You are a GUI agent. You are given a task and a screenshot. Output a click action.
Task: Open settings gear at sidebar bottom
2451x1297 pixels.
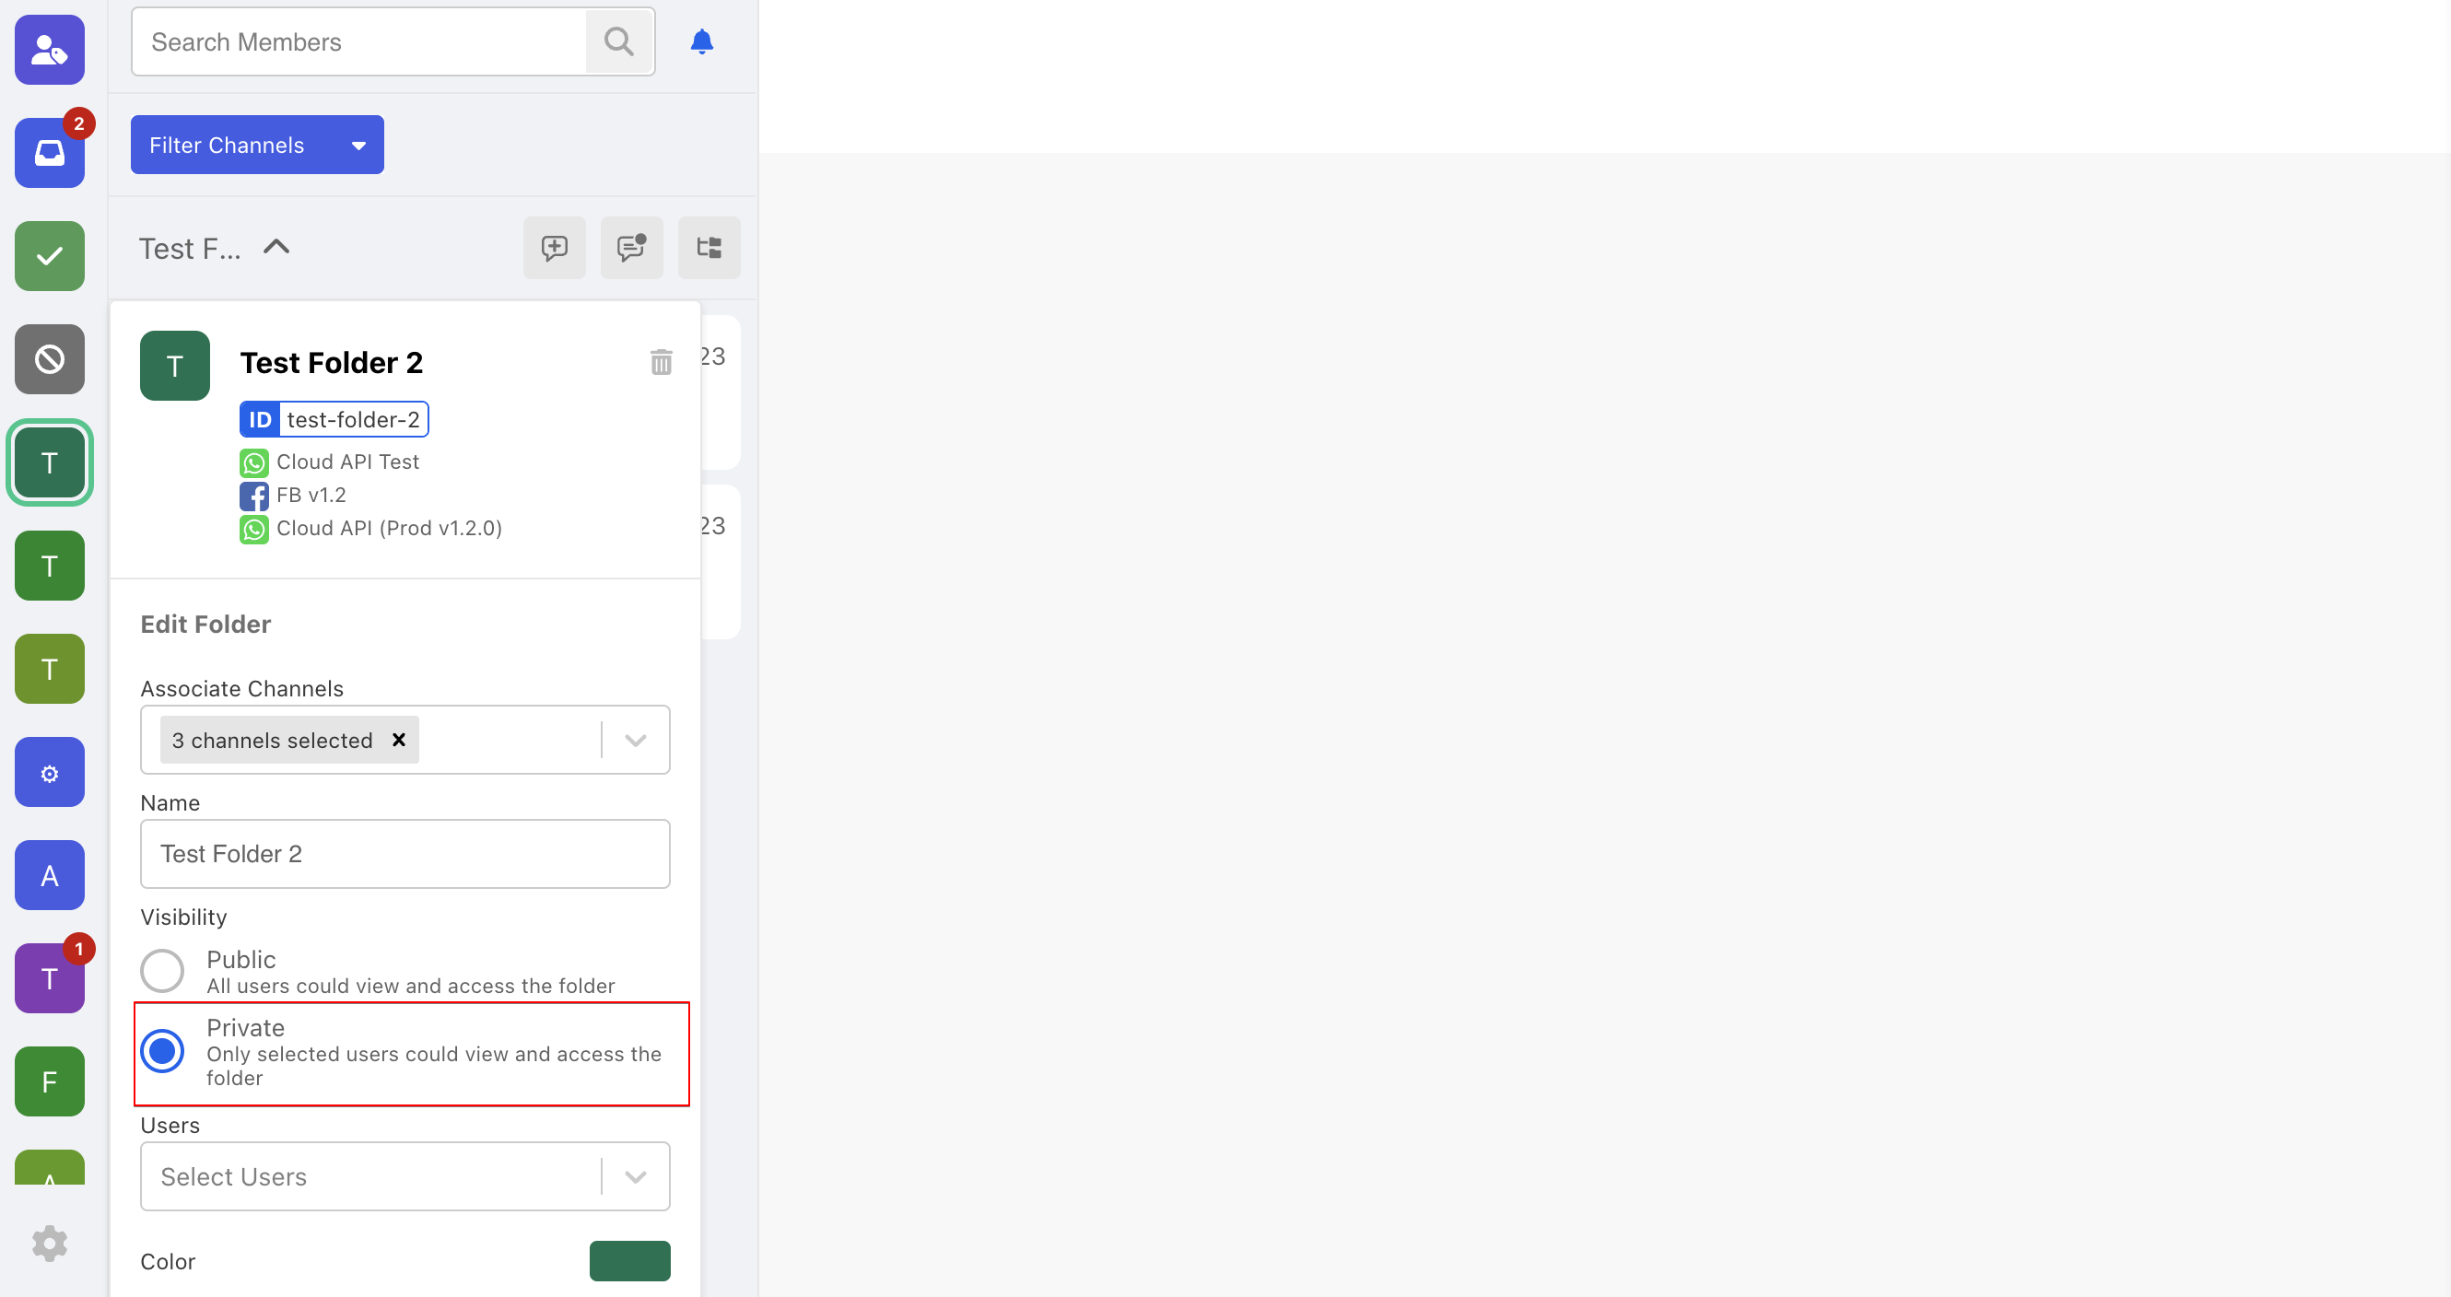[x=50, y=1243]
